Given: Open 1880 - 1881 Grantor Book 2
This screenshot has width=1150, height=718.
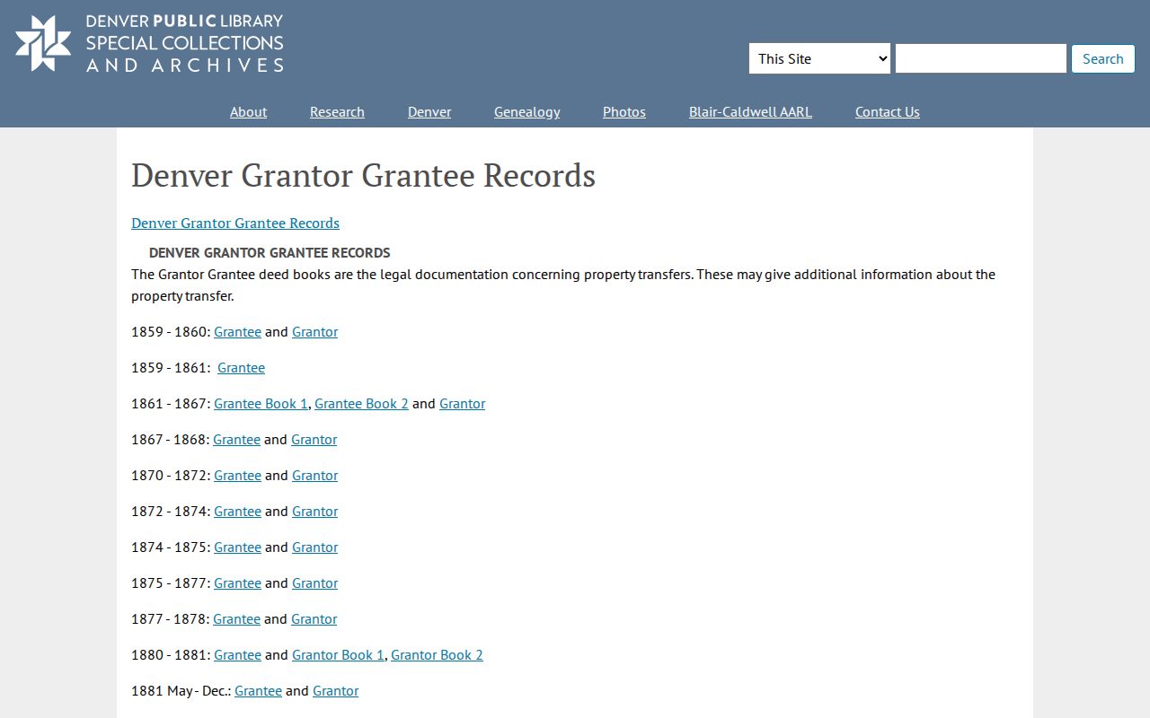Looking at the screenshot, I should click(437, 654).
